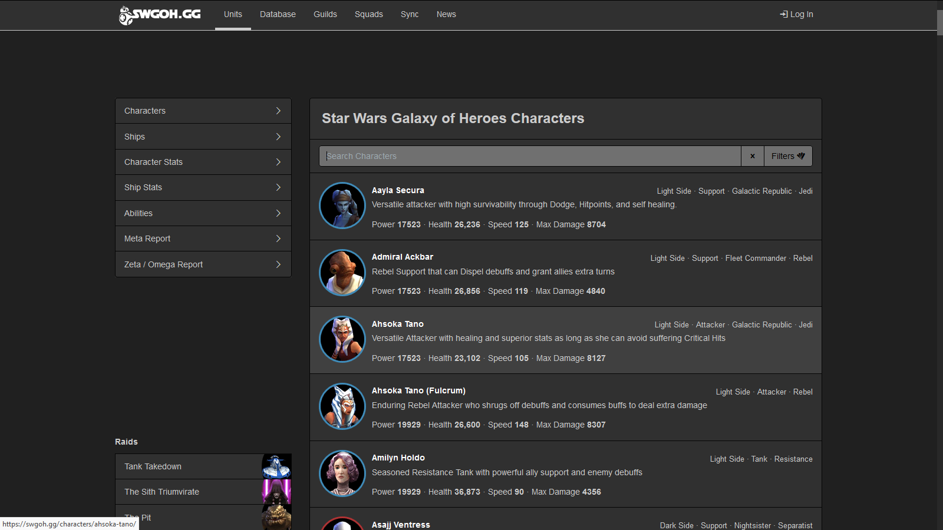Open The Sith Triumvirate raid link
Screen dimensions: 943x530
tap(189, 492)
